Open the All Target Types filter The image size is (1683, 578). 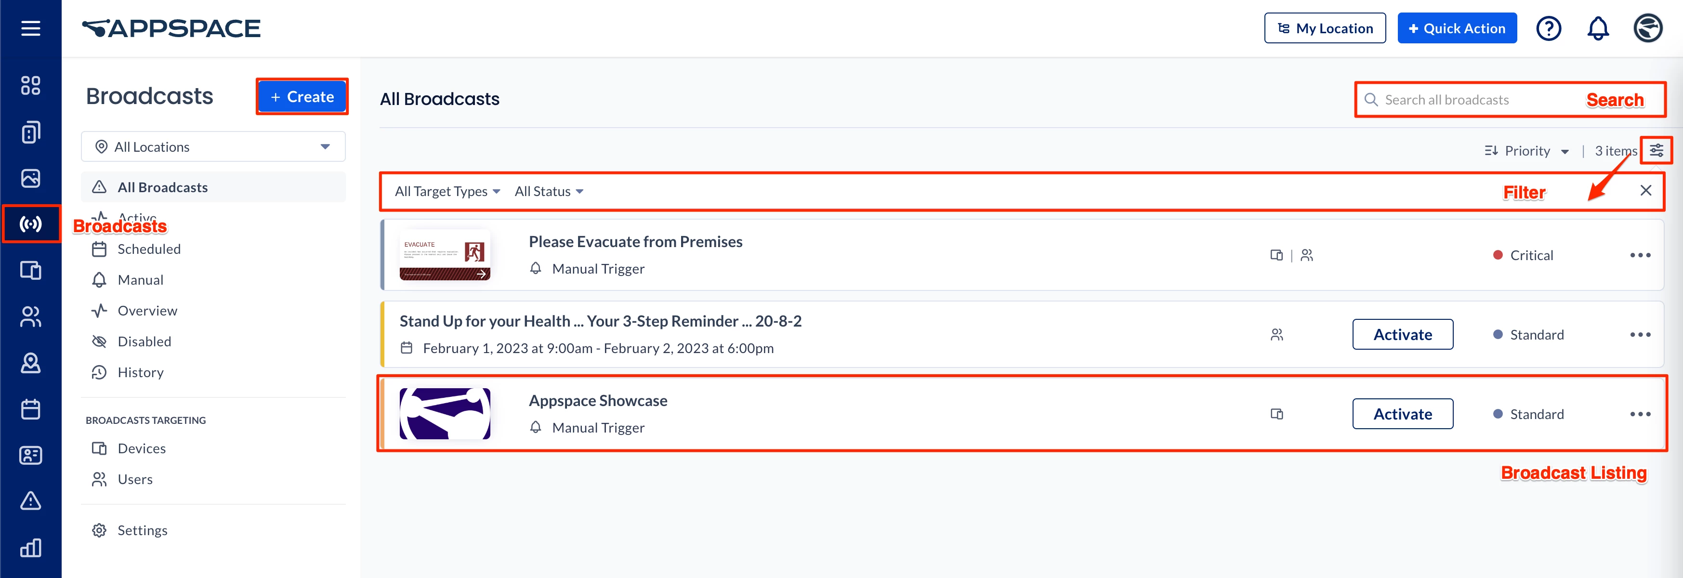coord(447,191)
